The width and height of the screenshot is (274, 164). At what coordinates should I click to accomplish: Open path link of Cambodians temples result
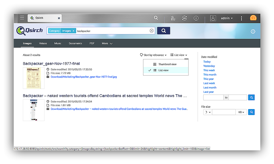(x=119, y=109)
